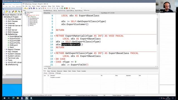Click the green arrow build icon in Visual Objects toolbar
Viewport: 178px width, 100px height.
tap(19, 12)
